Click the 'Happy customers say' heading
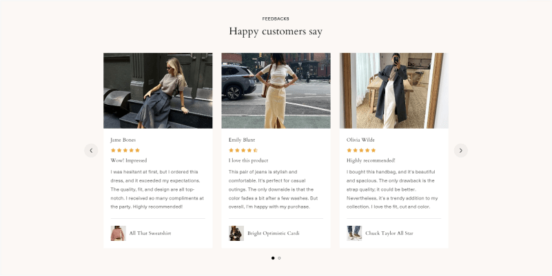This screenshot has height=276, width=552. coord(276,32)
